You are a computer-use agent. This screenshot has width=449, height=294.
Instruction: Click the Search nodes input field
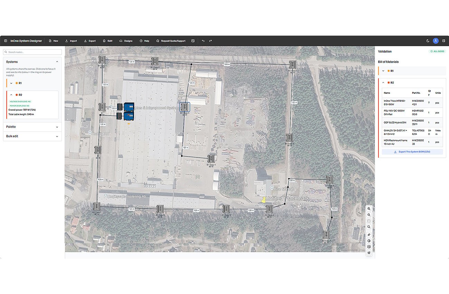tap(32, 52)
